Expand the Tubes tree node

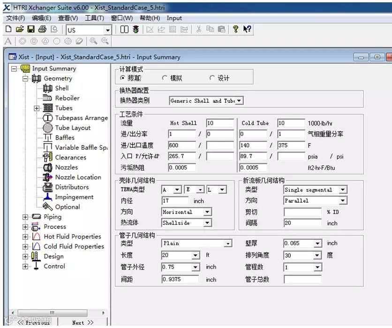coord(37,108)
